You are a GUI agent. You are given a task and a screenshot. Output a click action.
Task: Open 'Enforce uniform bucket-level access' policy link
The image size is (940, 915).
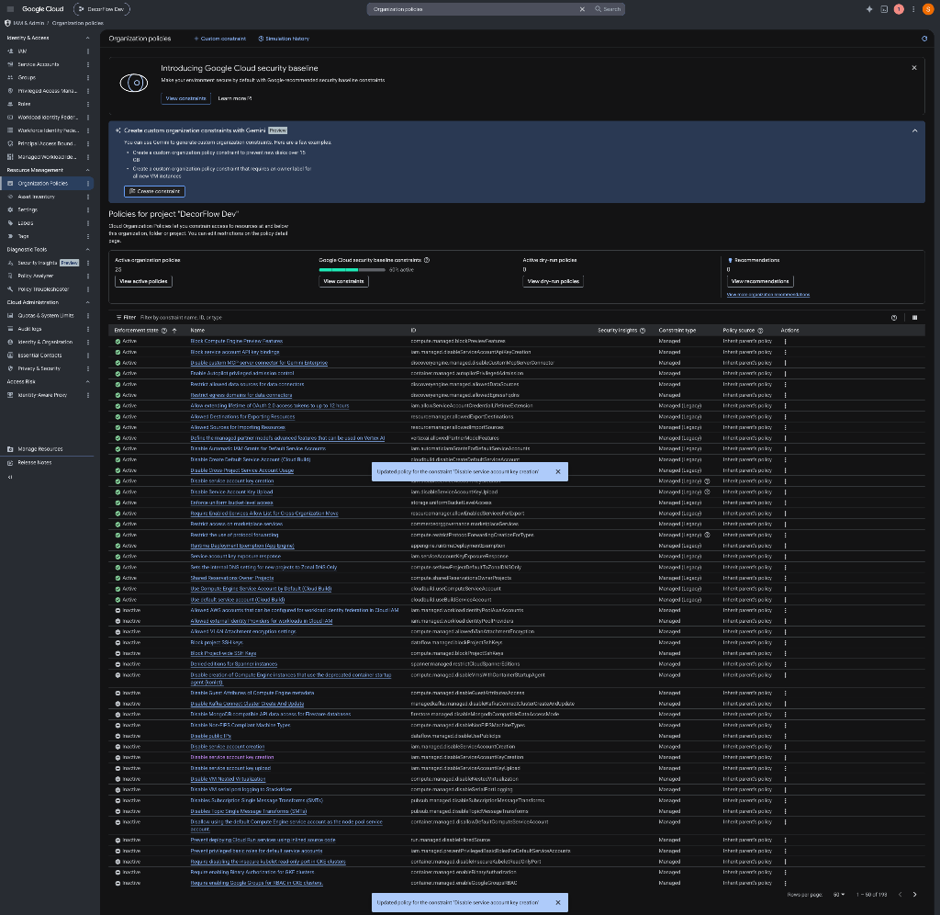[231, 503]
